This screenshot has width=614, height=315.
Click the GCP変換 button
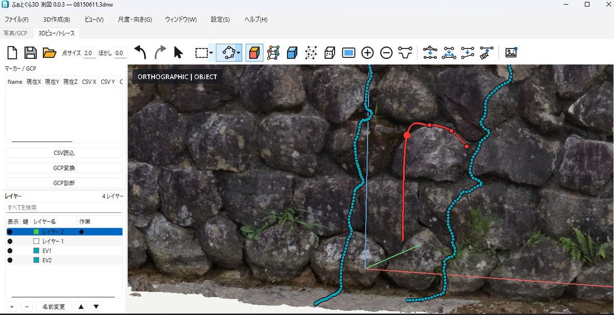[x=64, y=168]
